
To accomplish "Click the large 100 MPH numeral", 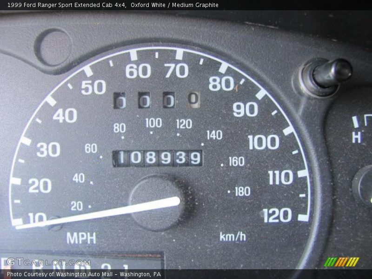I will tap(264, 142).
